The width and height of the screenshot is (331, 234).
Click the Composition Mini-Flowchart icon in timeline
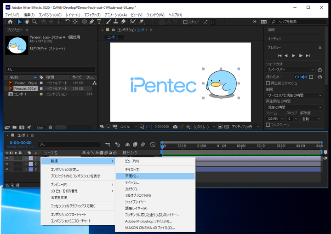pyautogui.click(x=108, y=145)
